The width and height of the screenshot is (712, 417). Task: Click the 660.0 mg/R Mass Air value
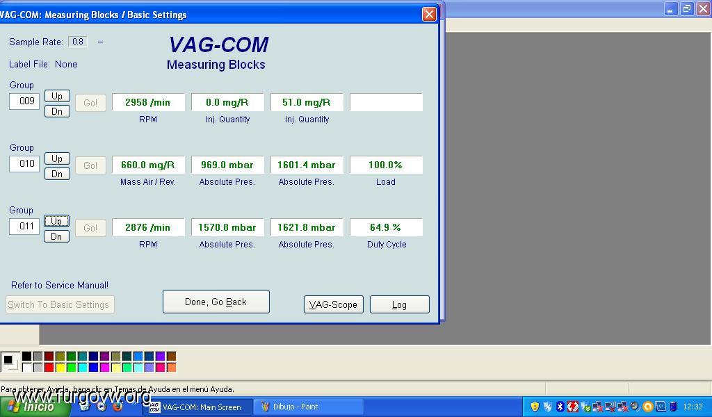tap(149, 165)
